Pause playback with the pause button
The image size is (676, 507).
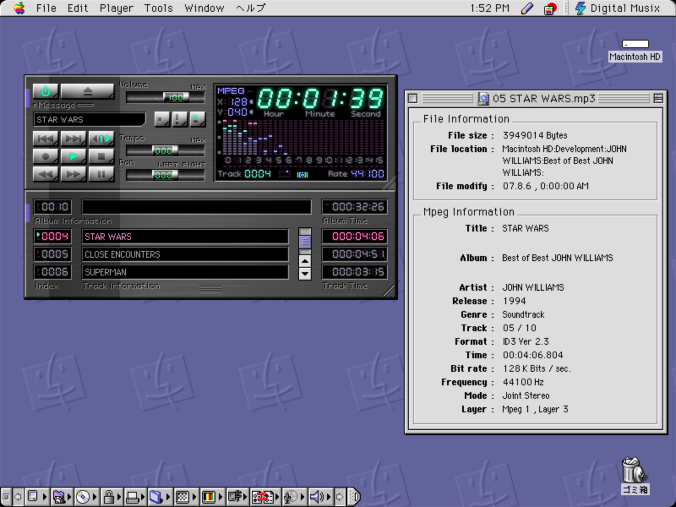pyautogui.click(x=101, y=174)
